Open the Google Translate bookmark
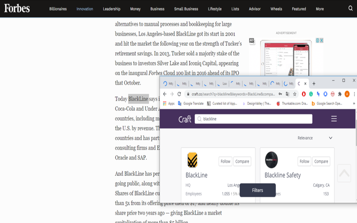This screenshot has height=223, width=357. coord(191,103)
